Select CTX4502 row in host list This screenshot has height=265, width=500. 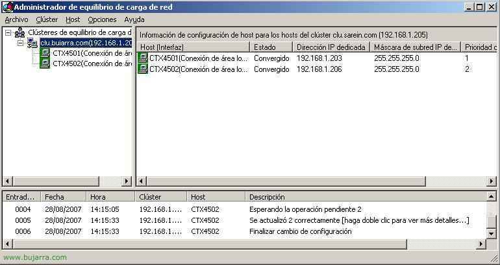coord(318,69)
